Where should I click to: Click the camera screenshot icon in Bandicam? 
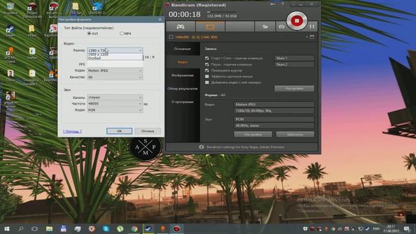281,27
